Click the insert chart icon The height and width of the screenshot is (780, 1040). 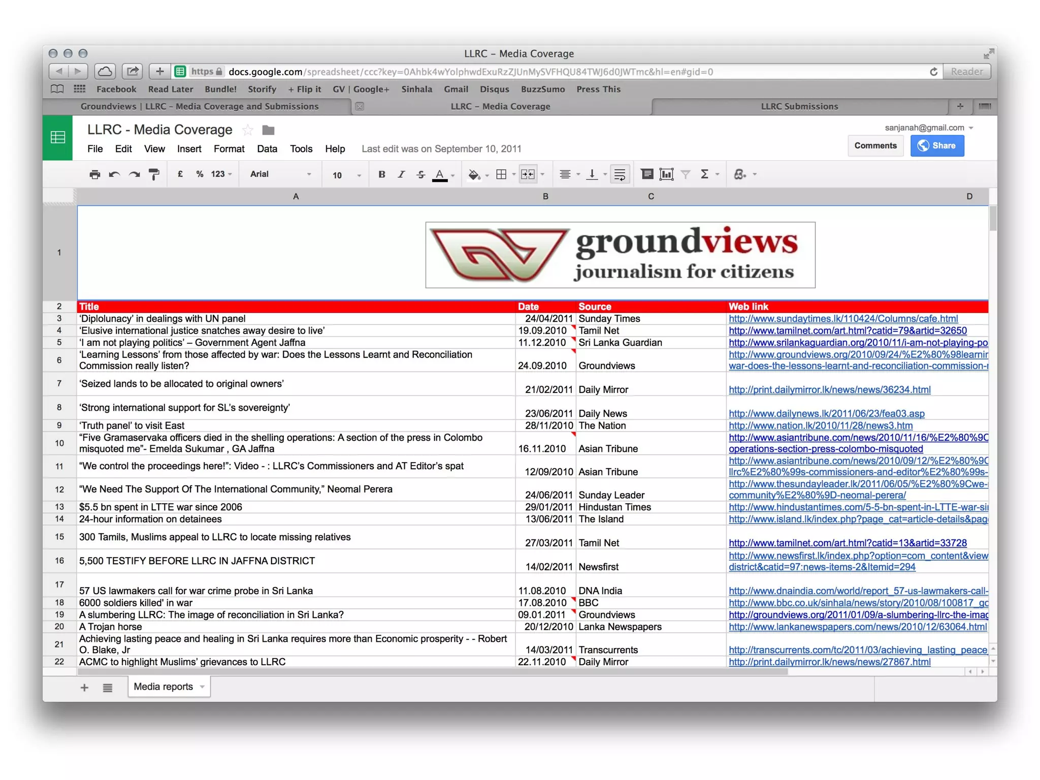coord(666,174)
